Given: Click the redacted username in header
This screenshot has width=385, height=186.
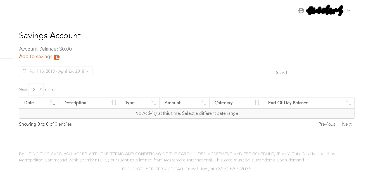Looking at the screenshot, I should [x=325, y=11].
